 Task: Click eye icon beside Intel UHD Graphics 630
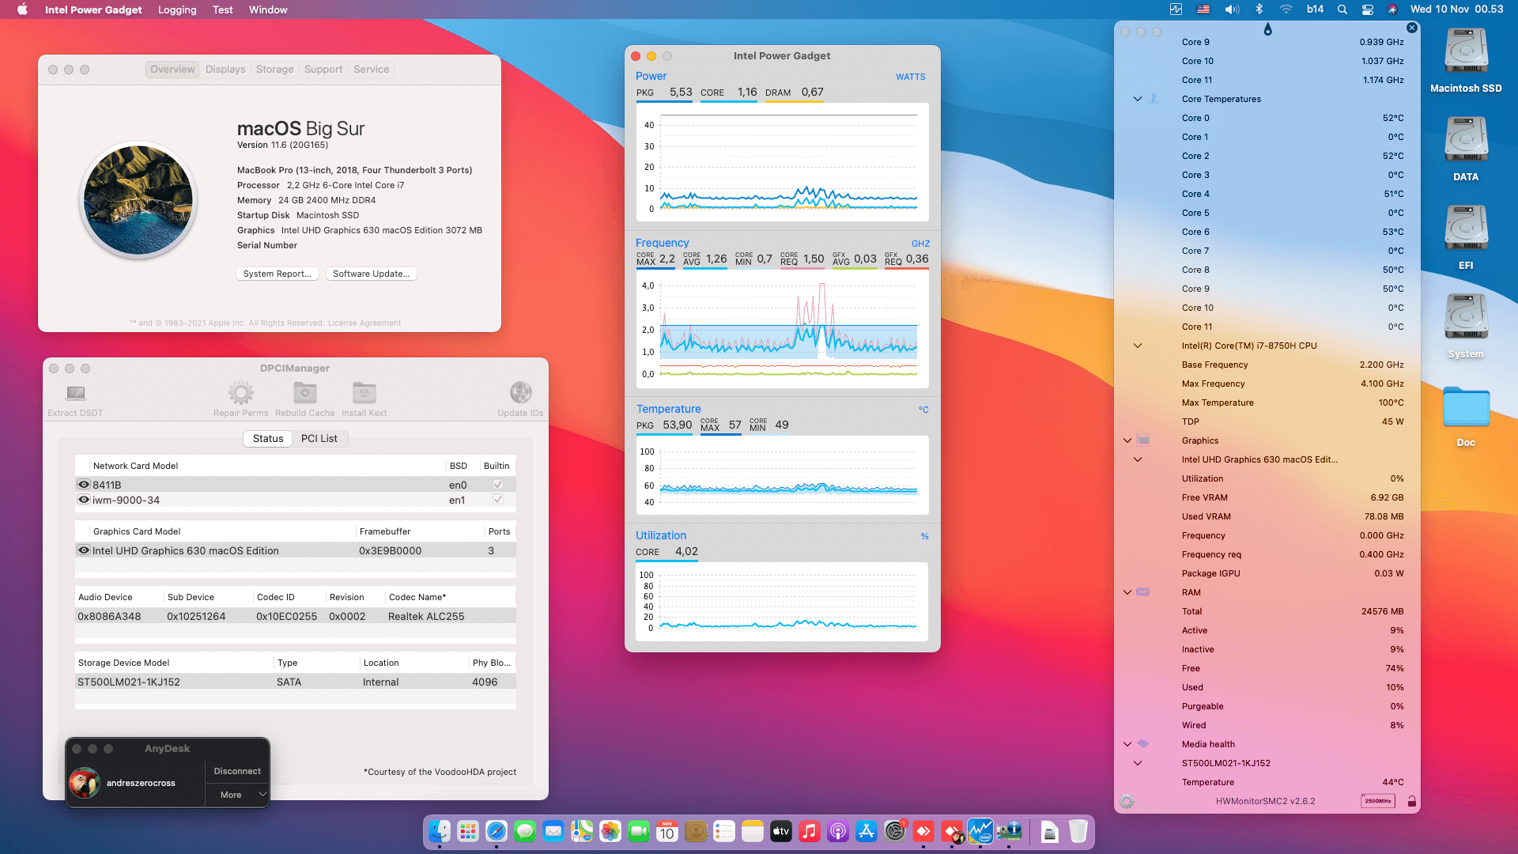coord(84,550)
